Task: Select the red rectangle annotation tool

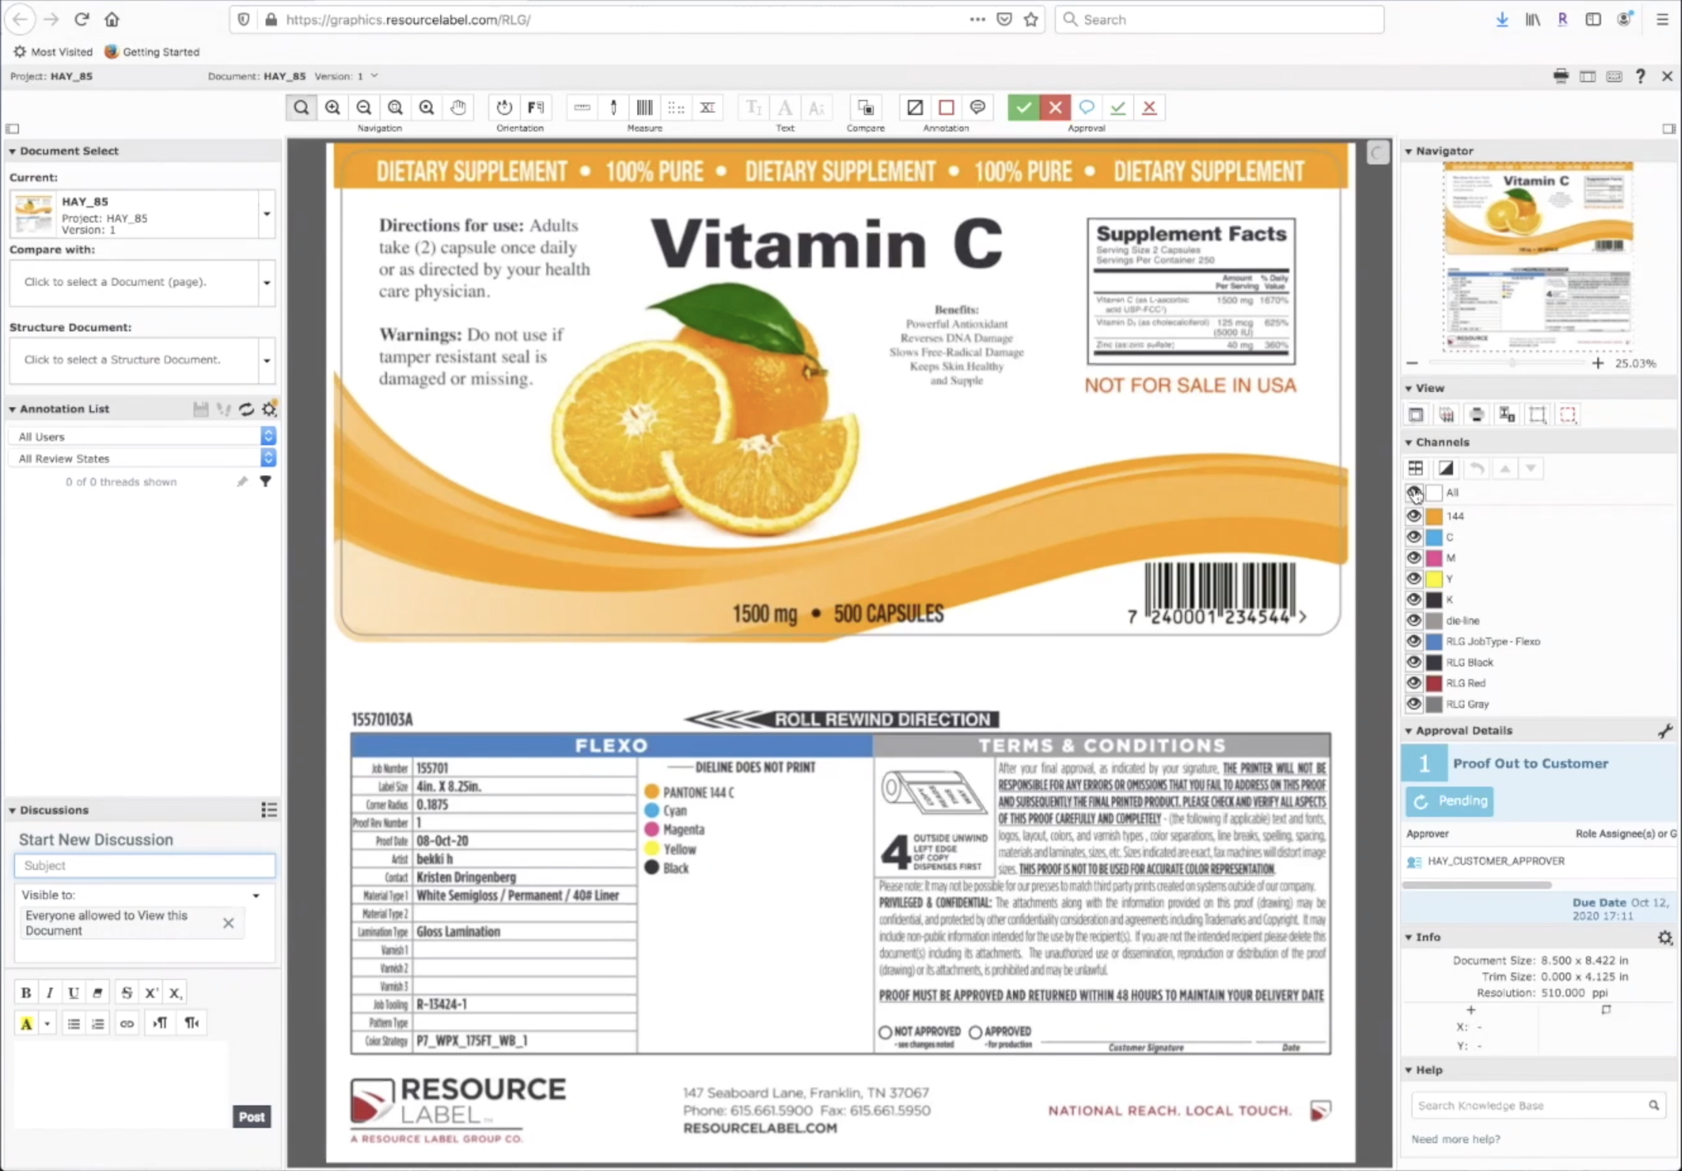Action: tap(946, 108)
